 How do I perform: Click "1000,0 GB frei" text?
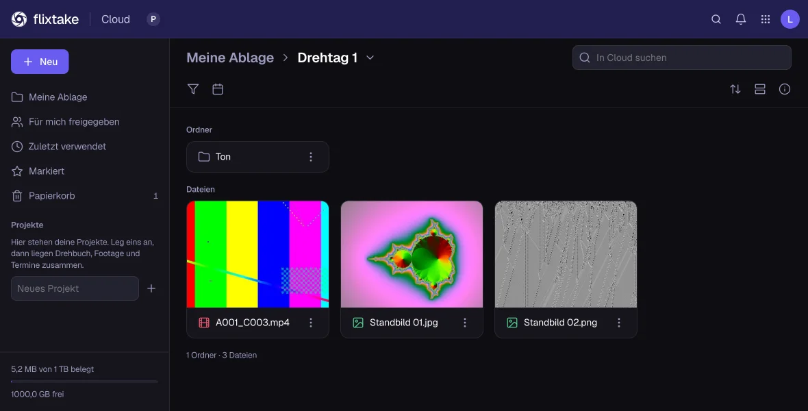(x=38, y=394)
